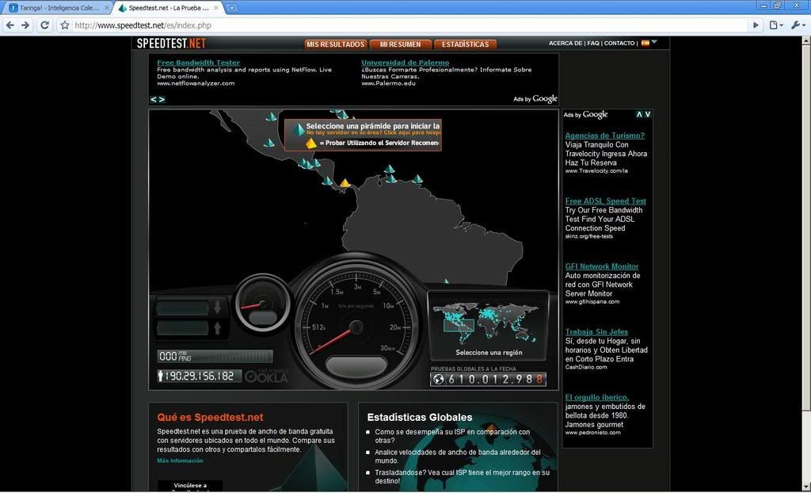The height and width of the screenshot is (493, 811).
Task: Open the MIS RESULTADOS tab
Action: point(336,44)
